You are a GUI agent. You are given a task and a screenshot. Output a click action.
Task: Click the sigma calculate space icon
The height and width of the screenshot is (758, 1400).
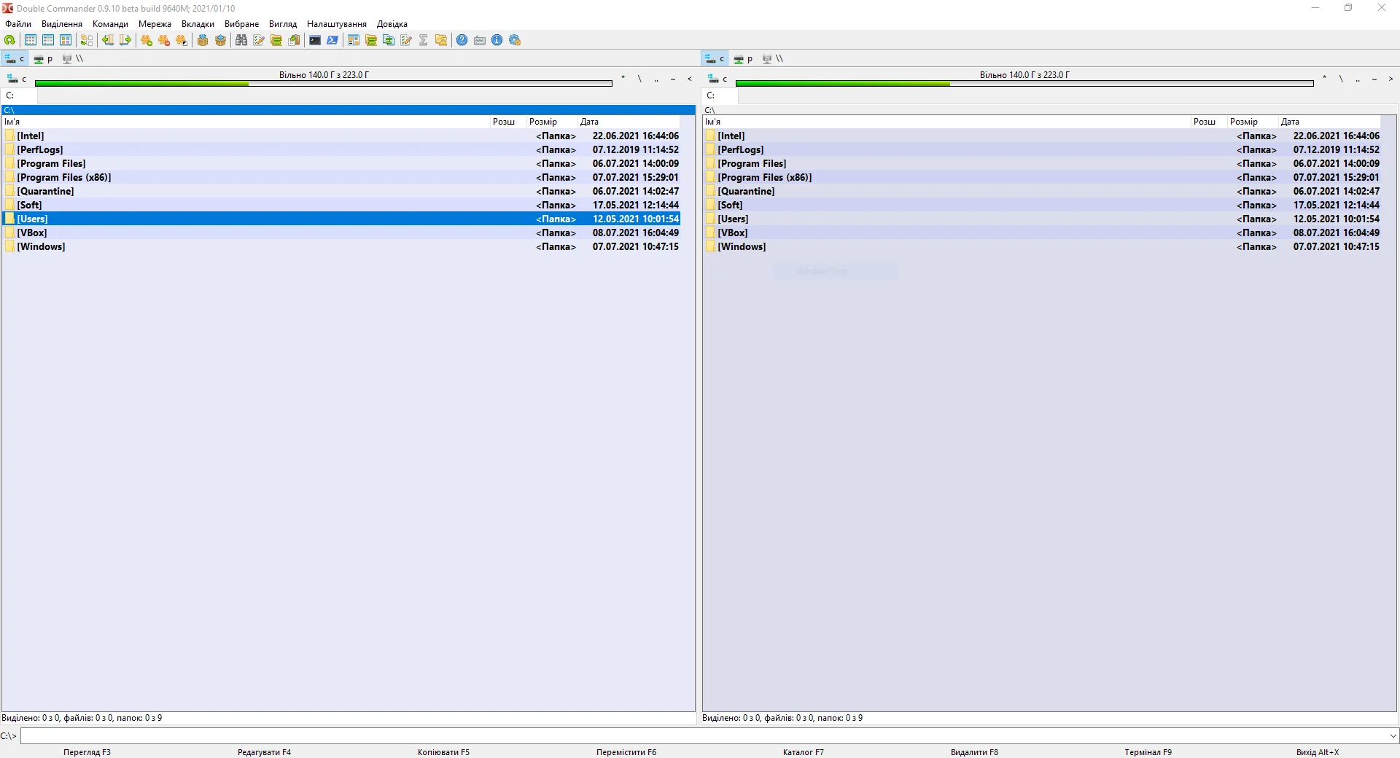(424, 40)
